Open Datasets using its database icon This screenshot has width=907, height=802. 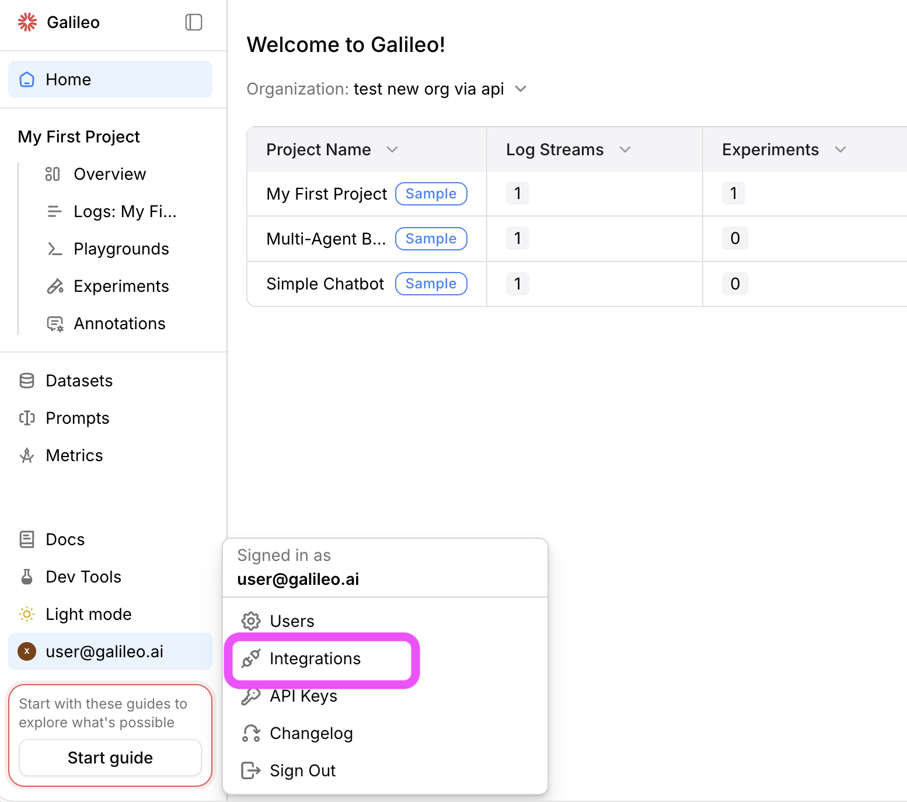coord(27,381)
